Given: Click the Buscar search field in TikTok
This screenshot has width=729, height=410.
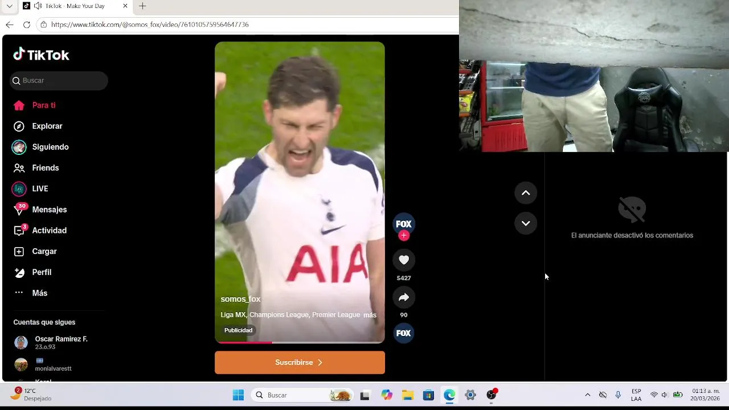Looking at the screenshot, I should pyautogui.click(x=59, y=80).
